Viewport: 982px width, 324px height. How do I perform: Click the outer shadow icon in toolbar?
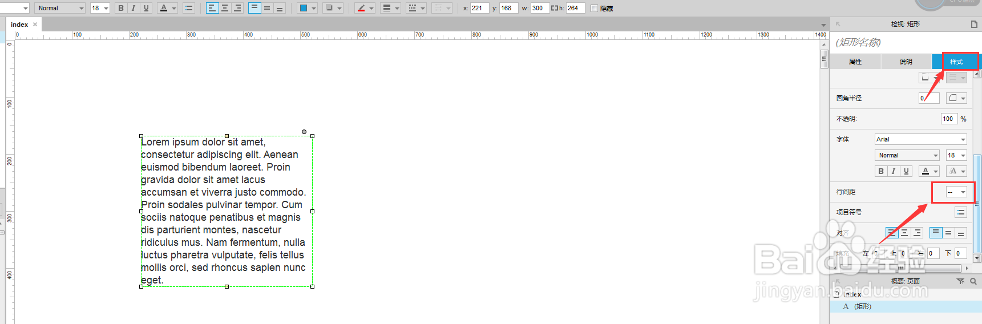point(329,8)
